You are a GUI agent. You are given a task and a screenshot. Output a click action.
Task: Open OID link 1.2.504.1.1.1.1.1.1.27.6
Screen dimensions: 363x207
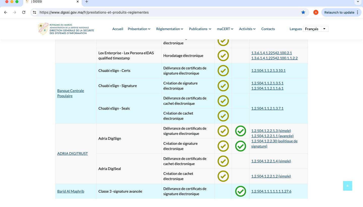click(x=271, y=191)
